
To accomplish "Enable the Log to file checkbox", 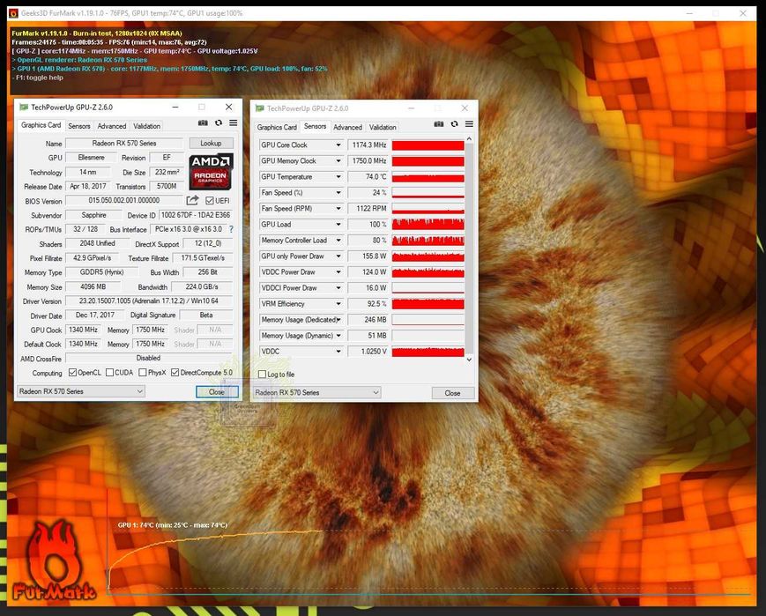I will tap(262, 375).
